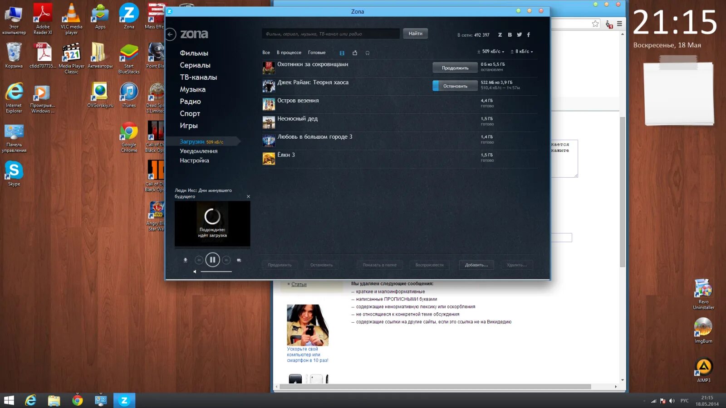
Task: Open Internet Explorer from the taskbar
Action: [x=30, y=400]
